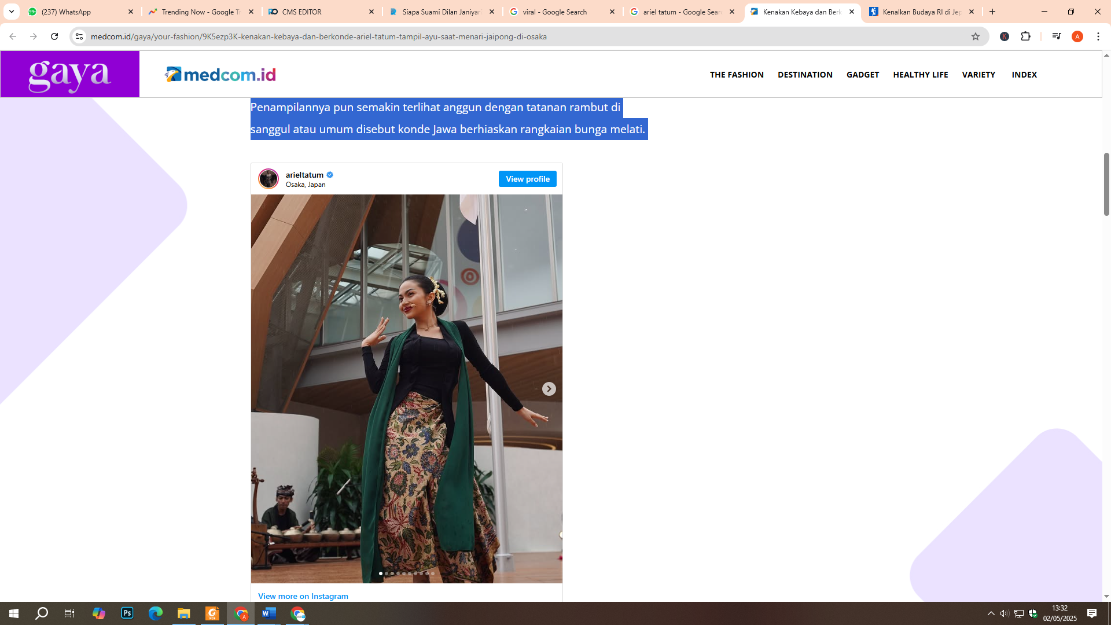This screenshot has width=1111, height=625.
Task: Click the Instagram dancer photo
Action: [x=406, y=389]
